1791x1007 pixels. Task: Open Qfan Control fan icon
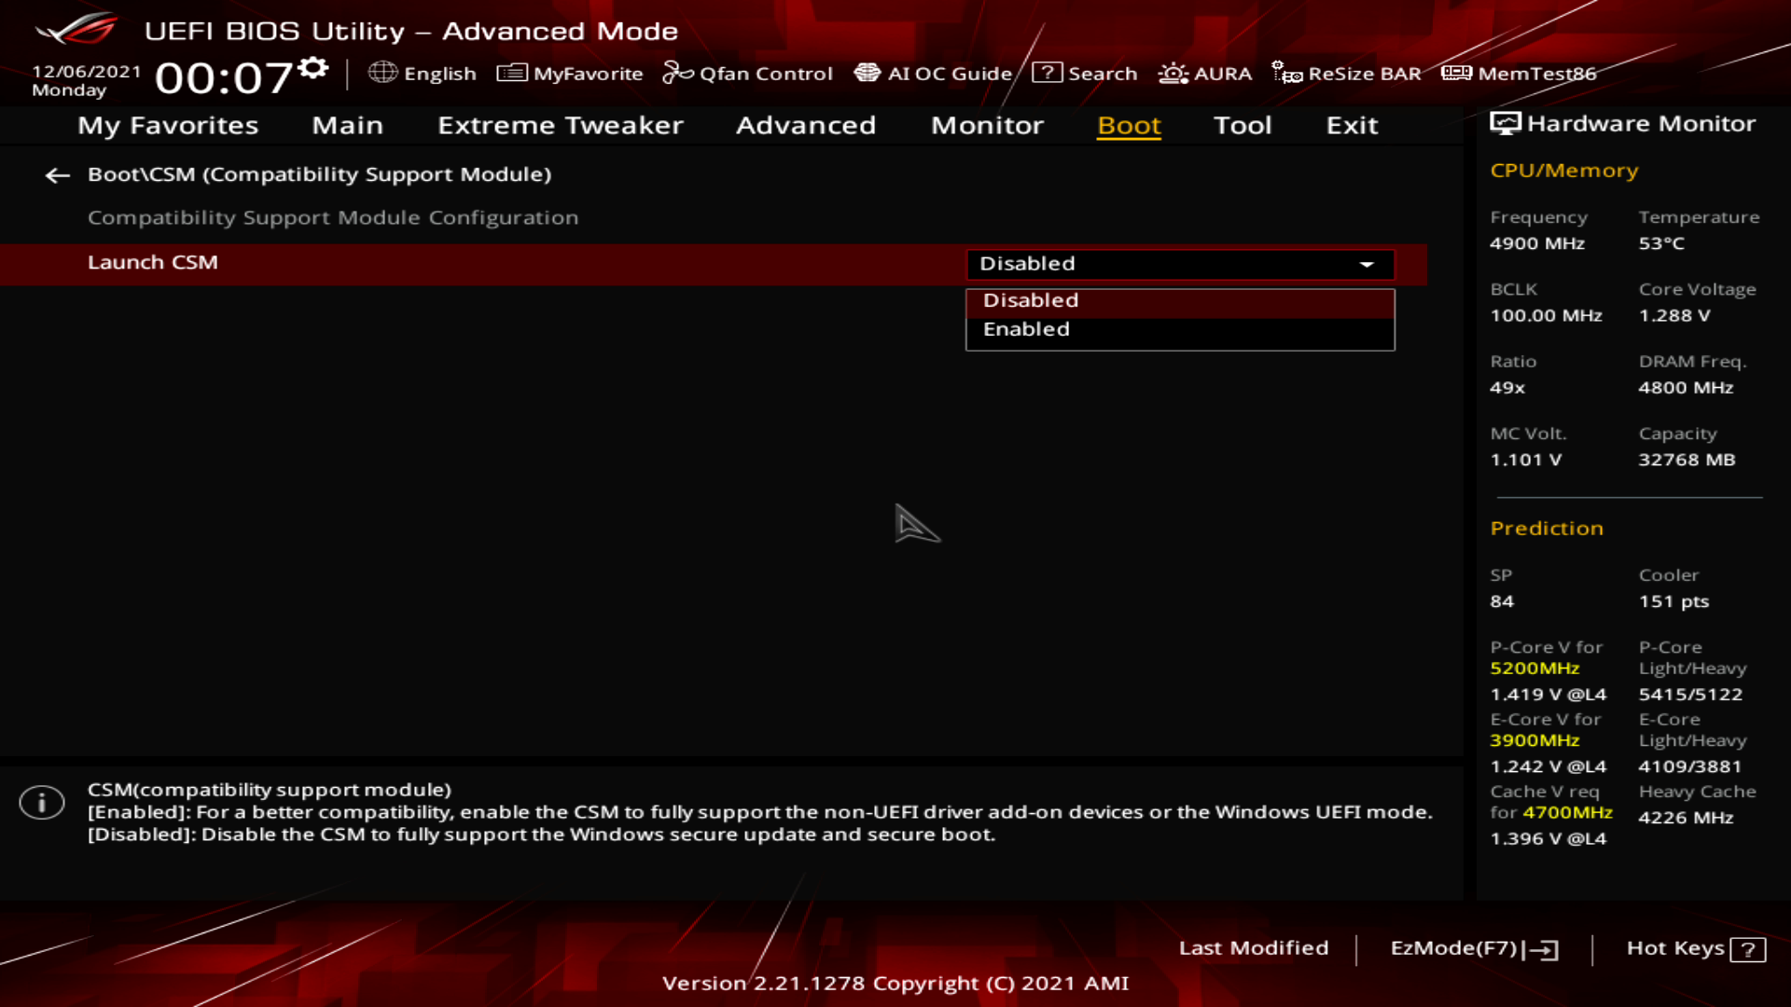677,73
